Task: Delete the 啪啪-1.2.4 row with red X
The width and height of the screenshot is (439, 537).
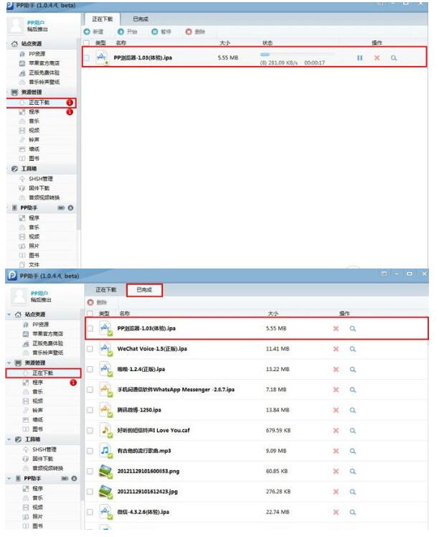Action: tap(336, 369)
